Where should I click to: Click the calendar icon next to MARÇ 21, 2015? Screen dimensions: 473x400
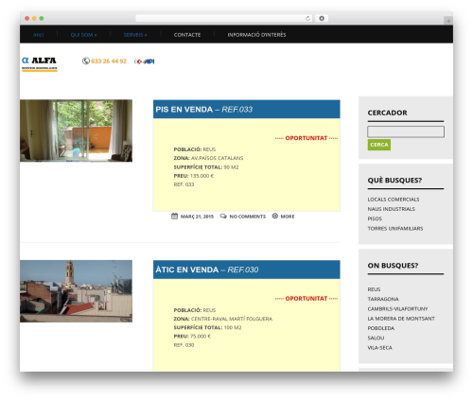coord(174,216)
